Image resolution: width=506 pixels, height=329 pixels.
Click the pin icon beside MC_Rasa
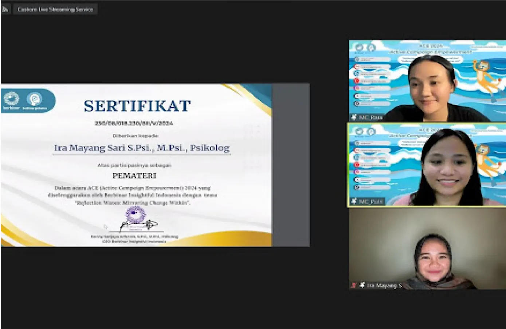[354, 117]
